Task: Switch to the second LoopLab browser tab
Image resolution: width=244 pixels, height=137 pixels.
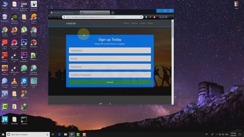Action: pos(95,13)
